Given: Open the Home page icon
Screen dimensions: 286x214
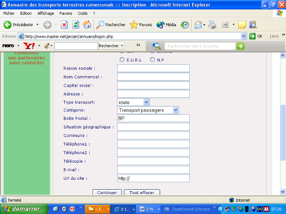Looking at the screenshot, I should click(x=87, y=25).
